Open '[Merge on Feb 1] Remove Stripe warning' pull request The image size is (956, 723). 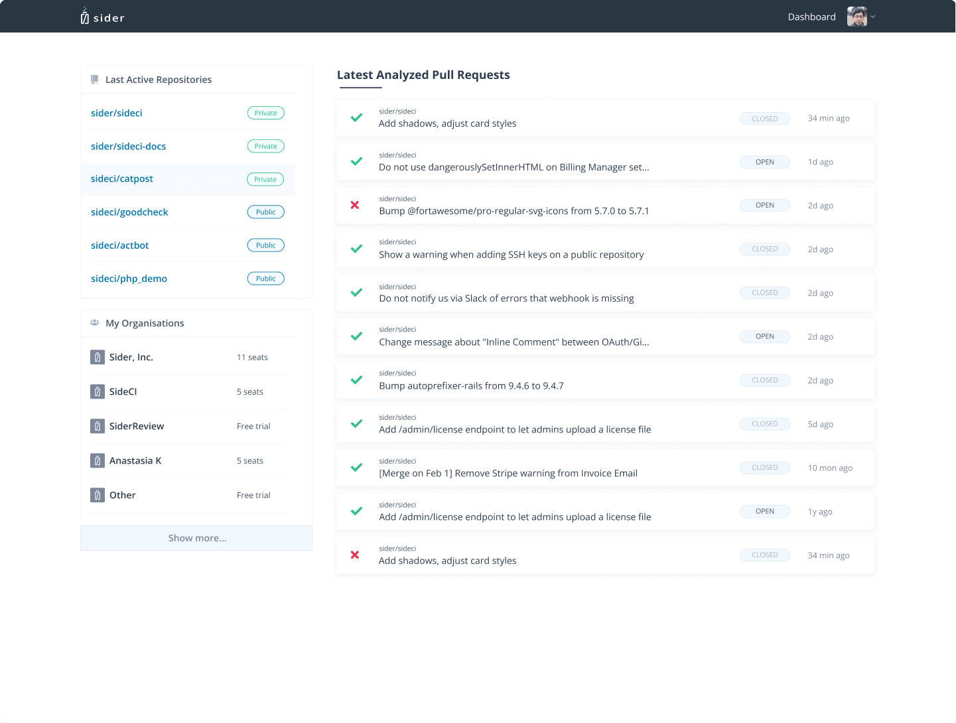coord(508,474)
